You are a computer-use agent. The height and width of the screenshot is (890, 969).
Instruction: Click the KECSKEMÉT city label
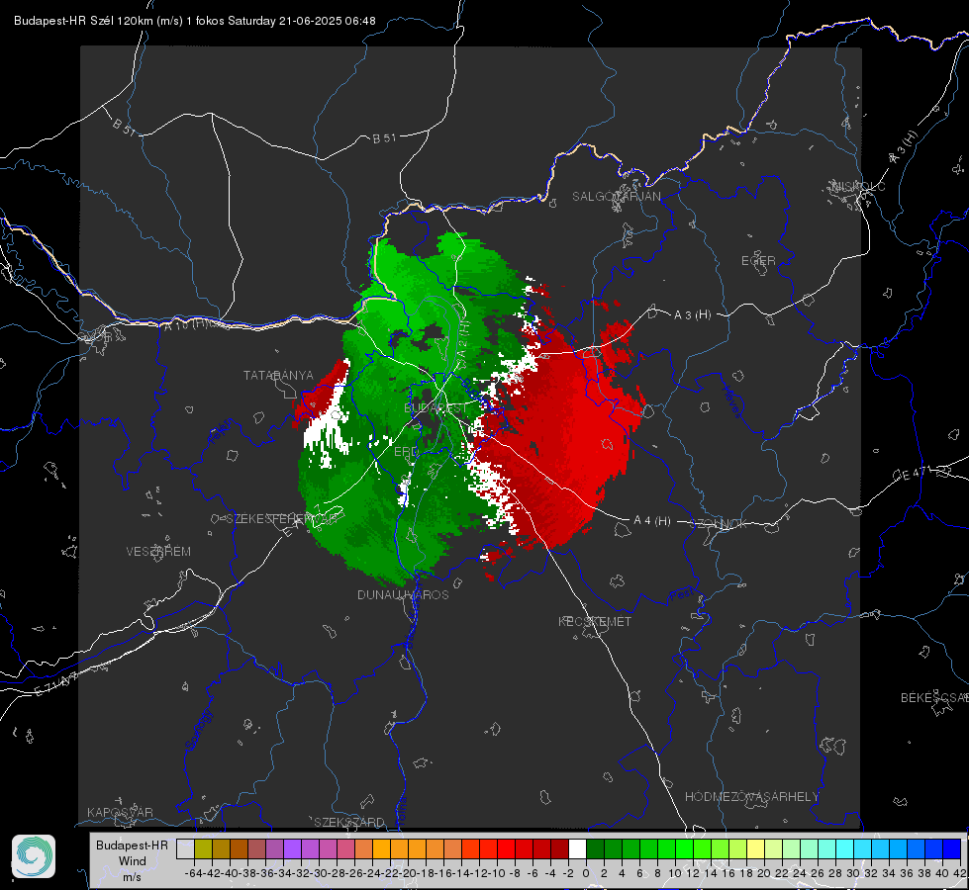(595, 621)
